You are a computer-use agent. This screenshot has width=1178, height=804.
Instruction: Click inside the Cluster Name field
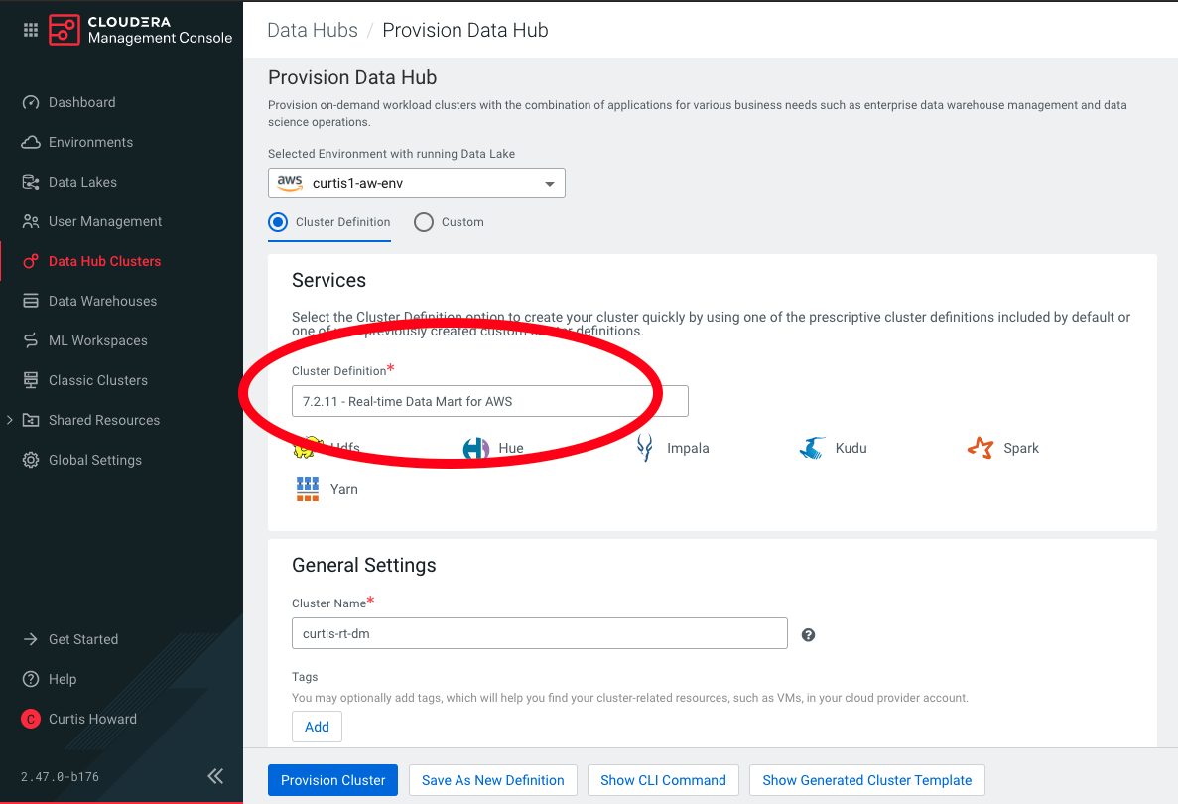(x=540, y=633)
